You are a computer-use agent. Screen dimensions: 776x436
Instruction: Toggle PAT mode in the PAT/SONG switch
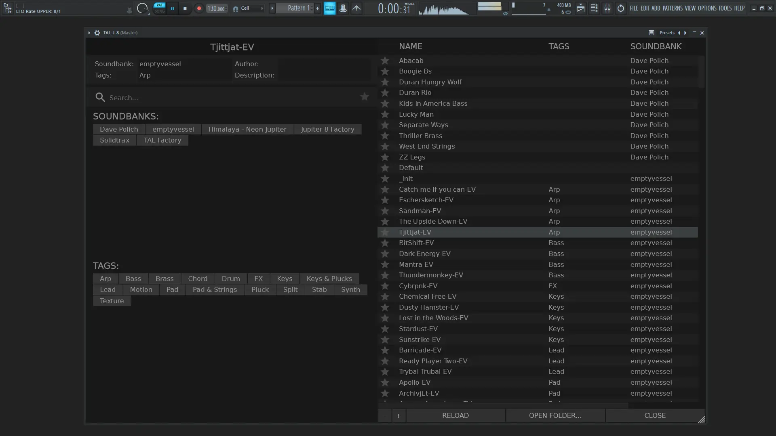[160, 5]
